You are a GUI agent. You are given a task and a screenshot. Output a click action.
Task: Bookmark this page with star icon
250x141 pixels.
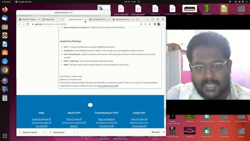click(x=150, y=24)
